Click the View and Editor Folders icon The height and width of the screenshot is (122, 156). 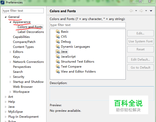(58, 71)
